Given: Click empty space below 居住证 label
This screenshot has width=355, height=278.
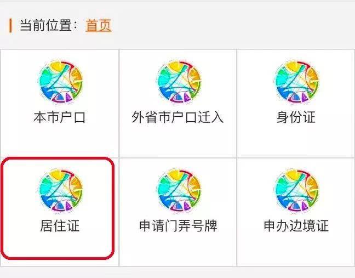Looking at the screenshot, I should pos(60,246).
